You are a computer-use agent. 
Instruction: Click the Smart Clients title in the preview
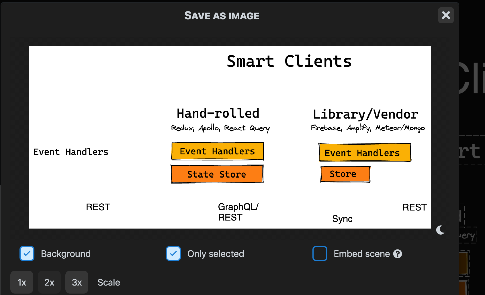coord(289,61)
